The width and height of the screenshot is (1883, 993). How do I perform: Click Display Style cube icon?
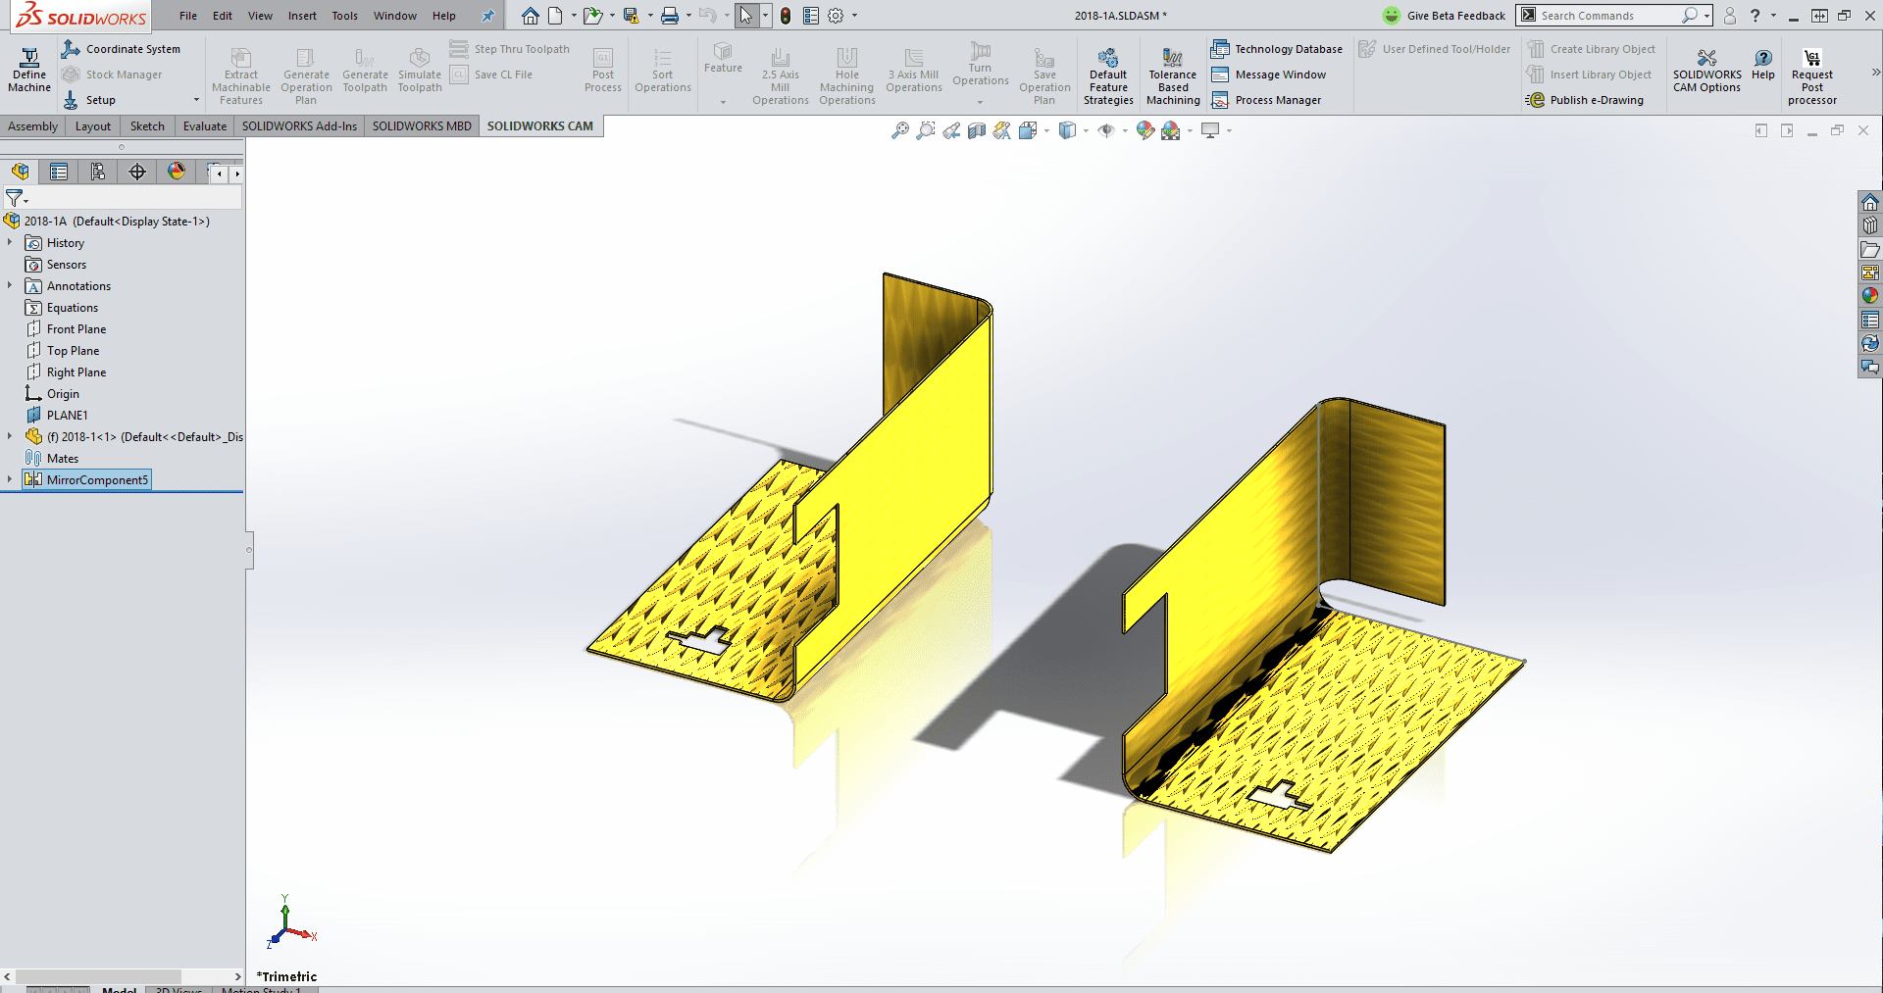point(1068,130)
